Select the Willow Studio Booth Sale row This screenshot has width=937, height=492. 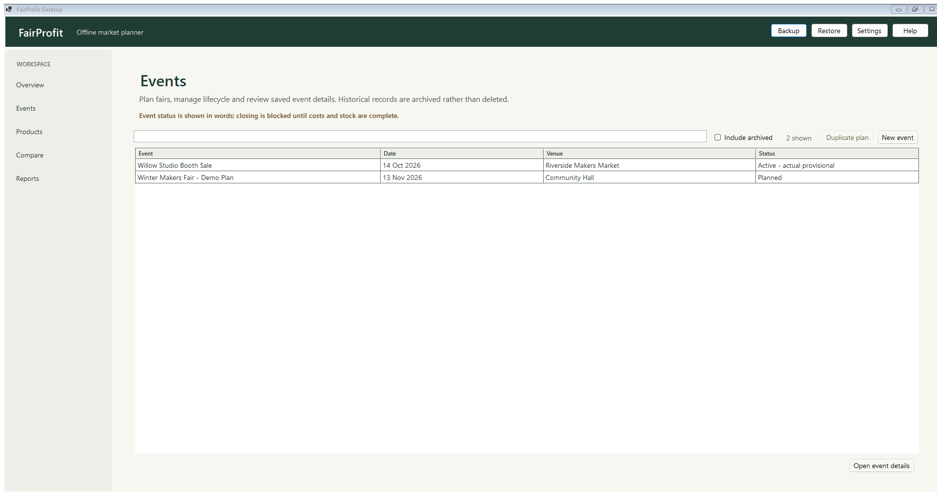tap(527, 165)
